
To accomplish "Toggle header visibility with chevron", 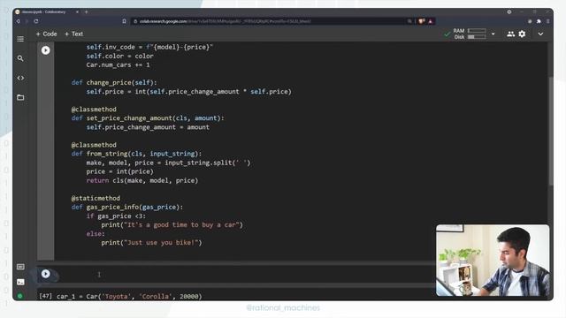I will (x=540, y=34).
